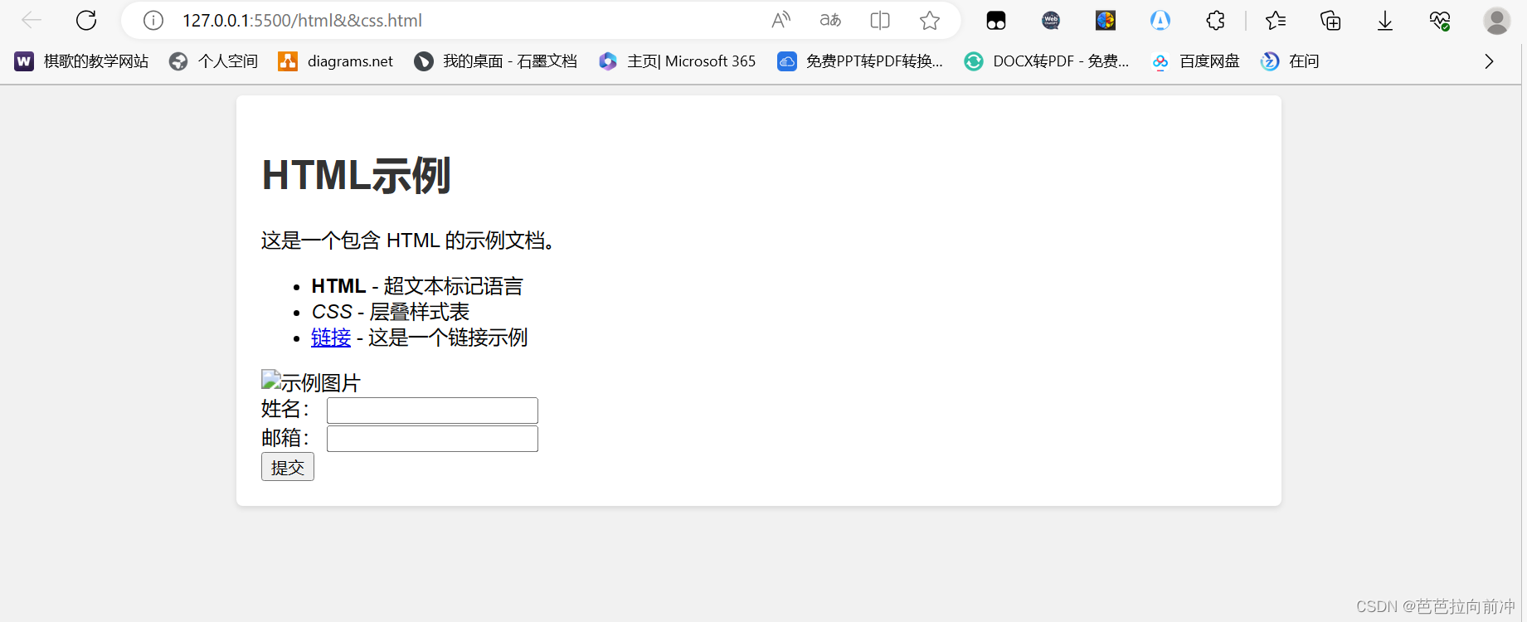Image resolution: width=1527 pixels, height=622 pixels.
Task: Reload the page with refresh icon
Action: [x=86, y=20]
